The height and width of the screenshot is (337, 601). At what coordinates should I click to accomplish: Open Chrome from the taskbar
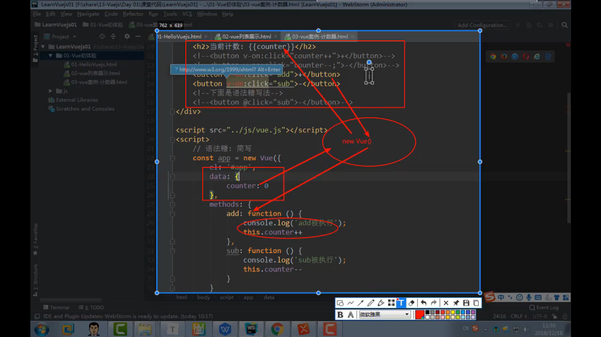(x=277, y=329)
